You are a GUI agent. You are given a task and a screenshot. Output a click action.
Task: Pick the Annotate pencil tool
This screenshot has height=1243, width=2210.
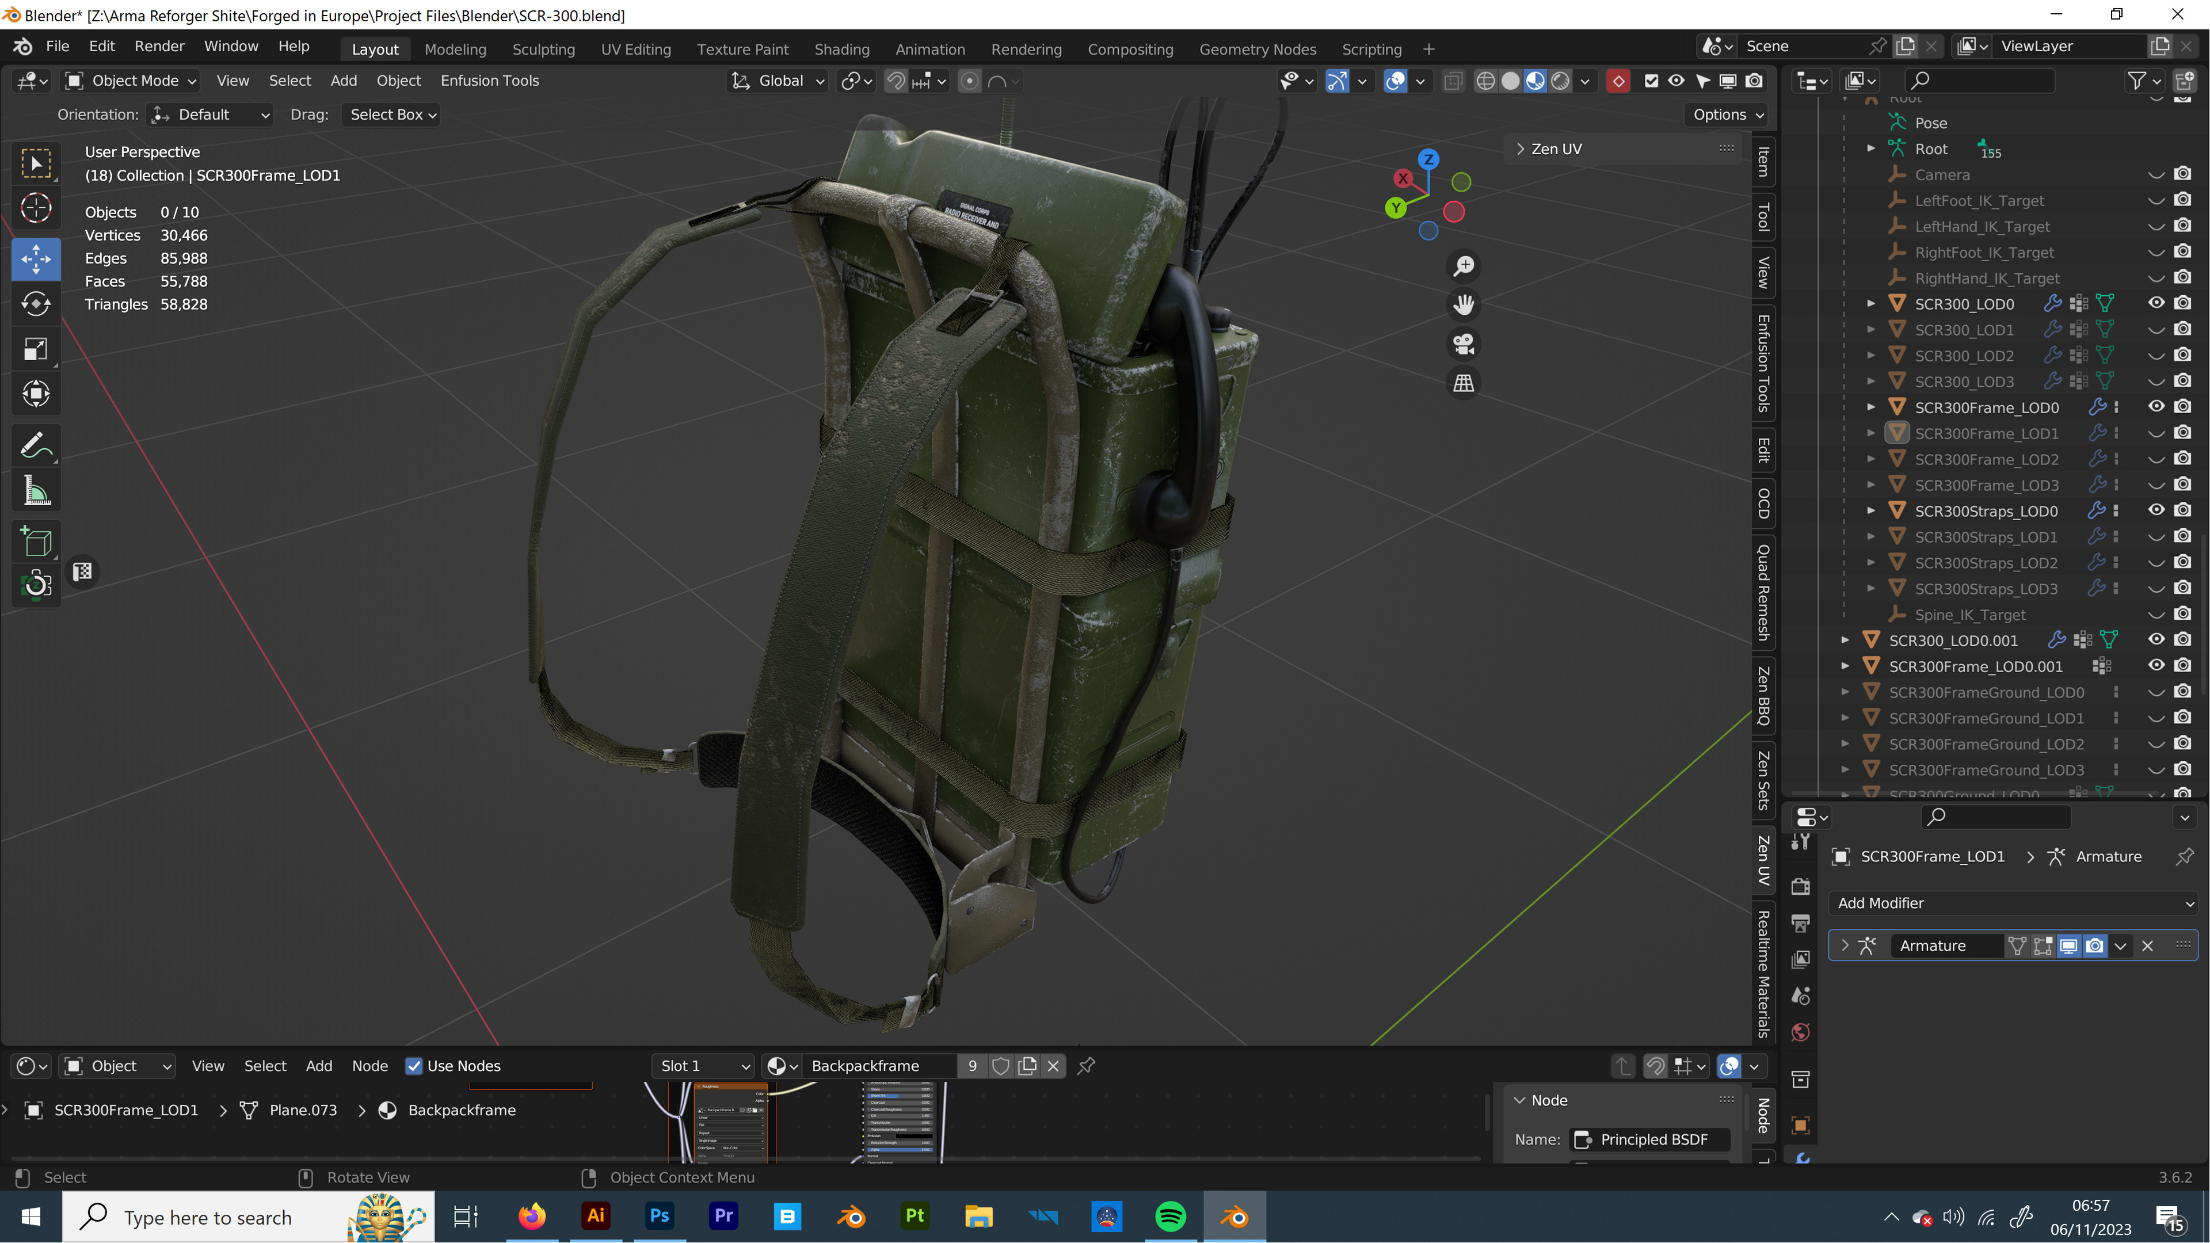[x=36, y=445]
